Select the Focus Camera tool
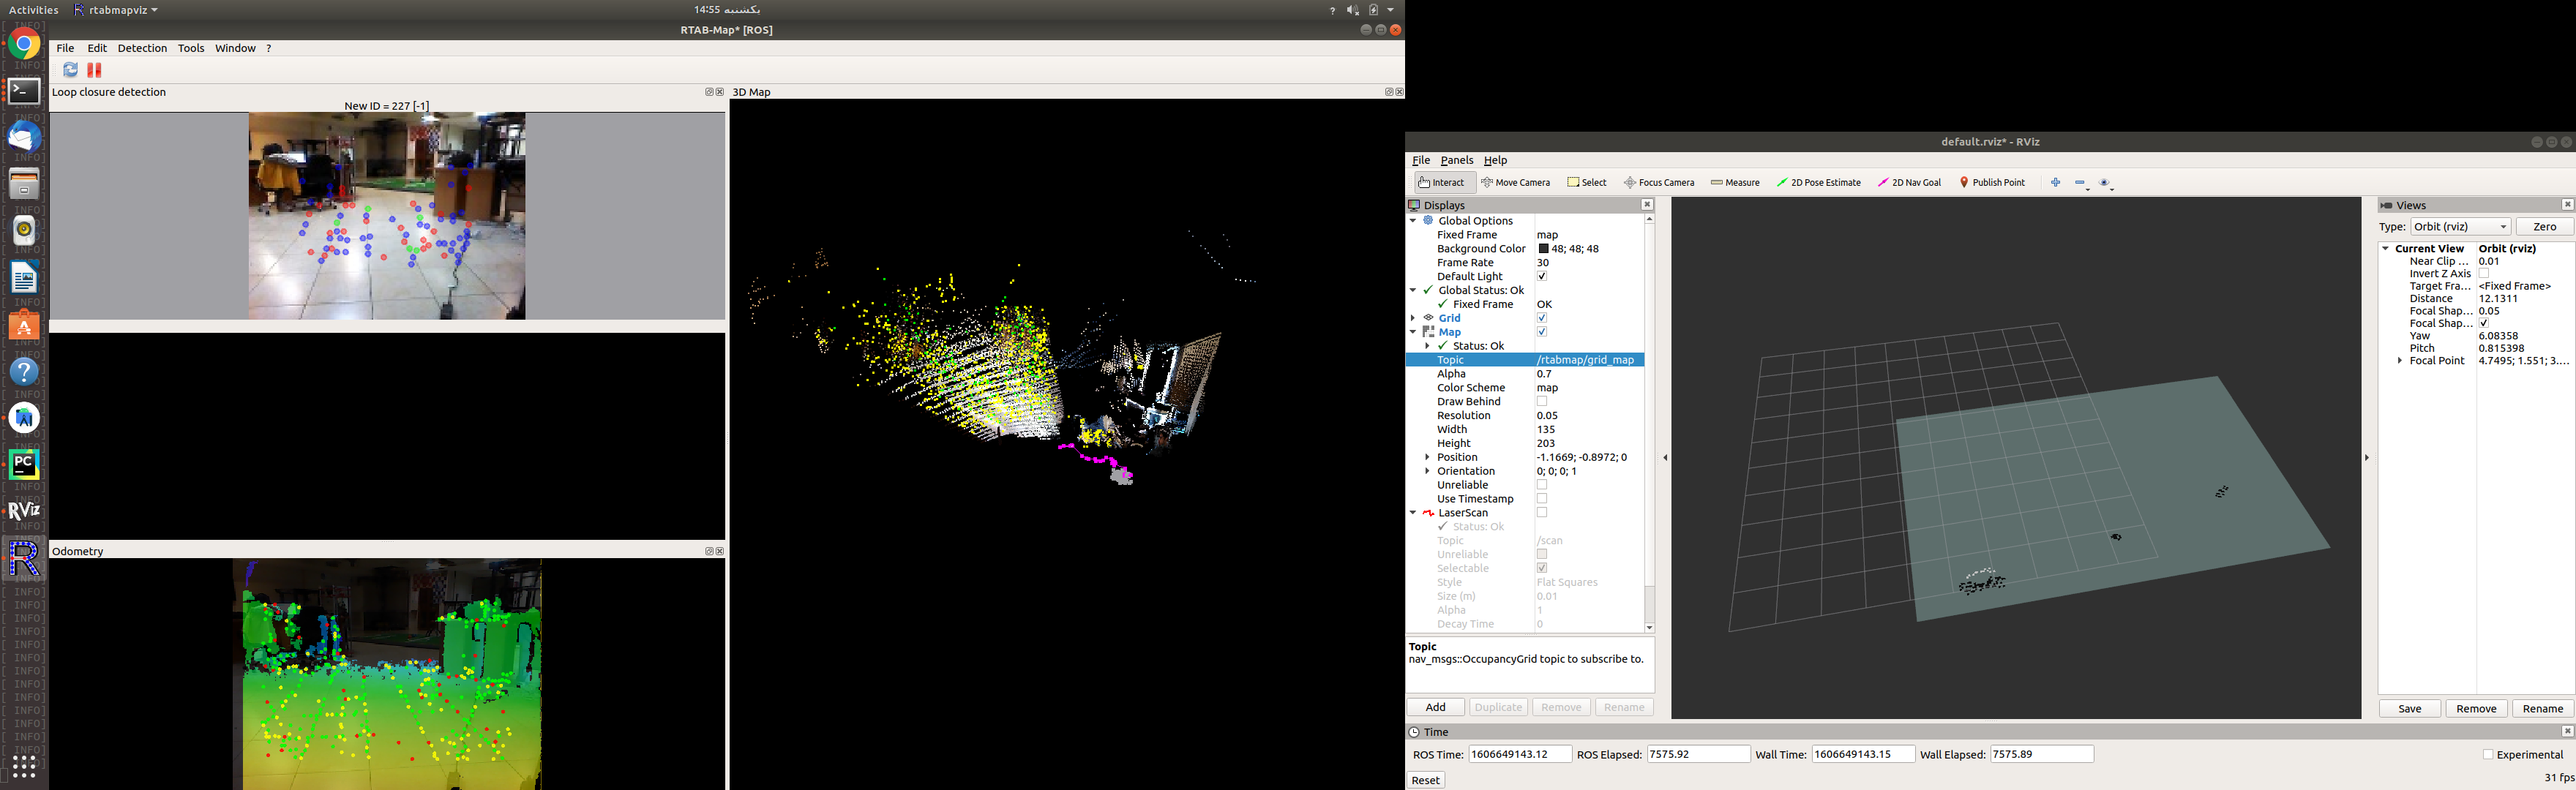2576x790 pixels. point(1659,183)
